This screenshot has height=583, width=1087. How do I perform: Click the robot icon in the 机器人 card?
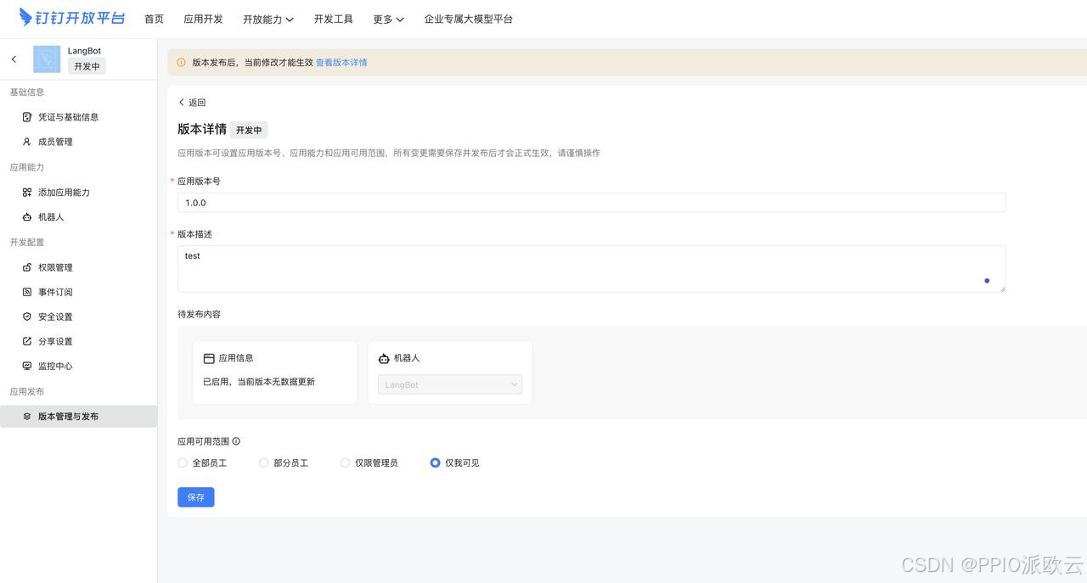(x=384, y=358)
